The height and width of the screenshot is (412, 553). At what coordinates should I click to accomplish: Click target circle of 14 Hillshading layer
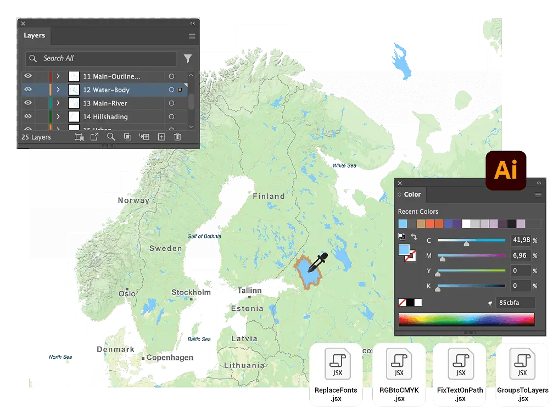point(171,117)
